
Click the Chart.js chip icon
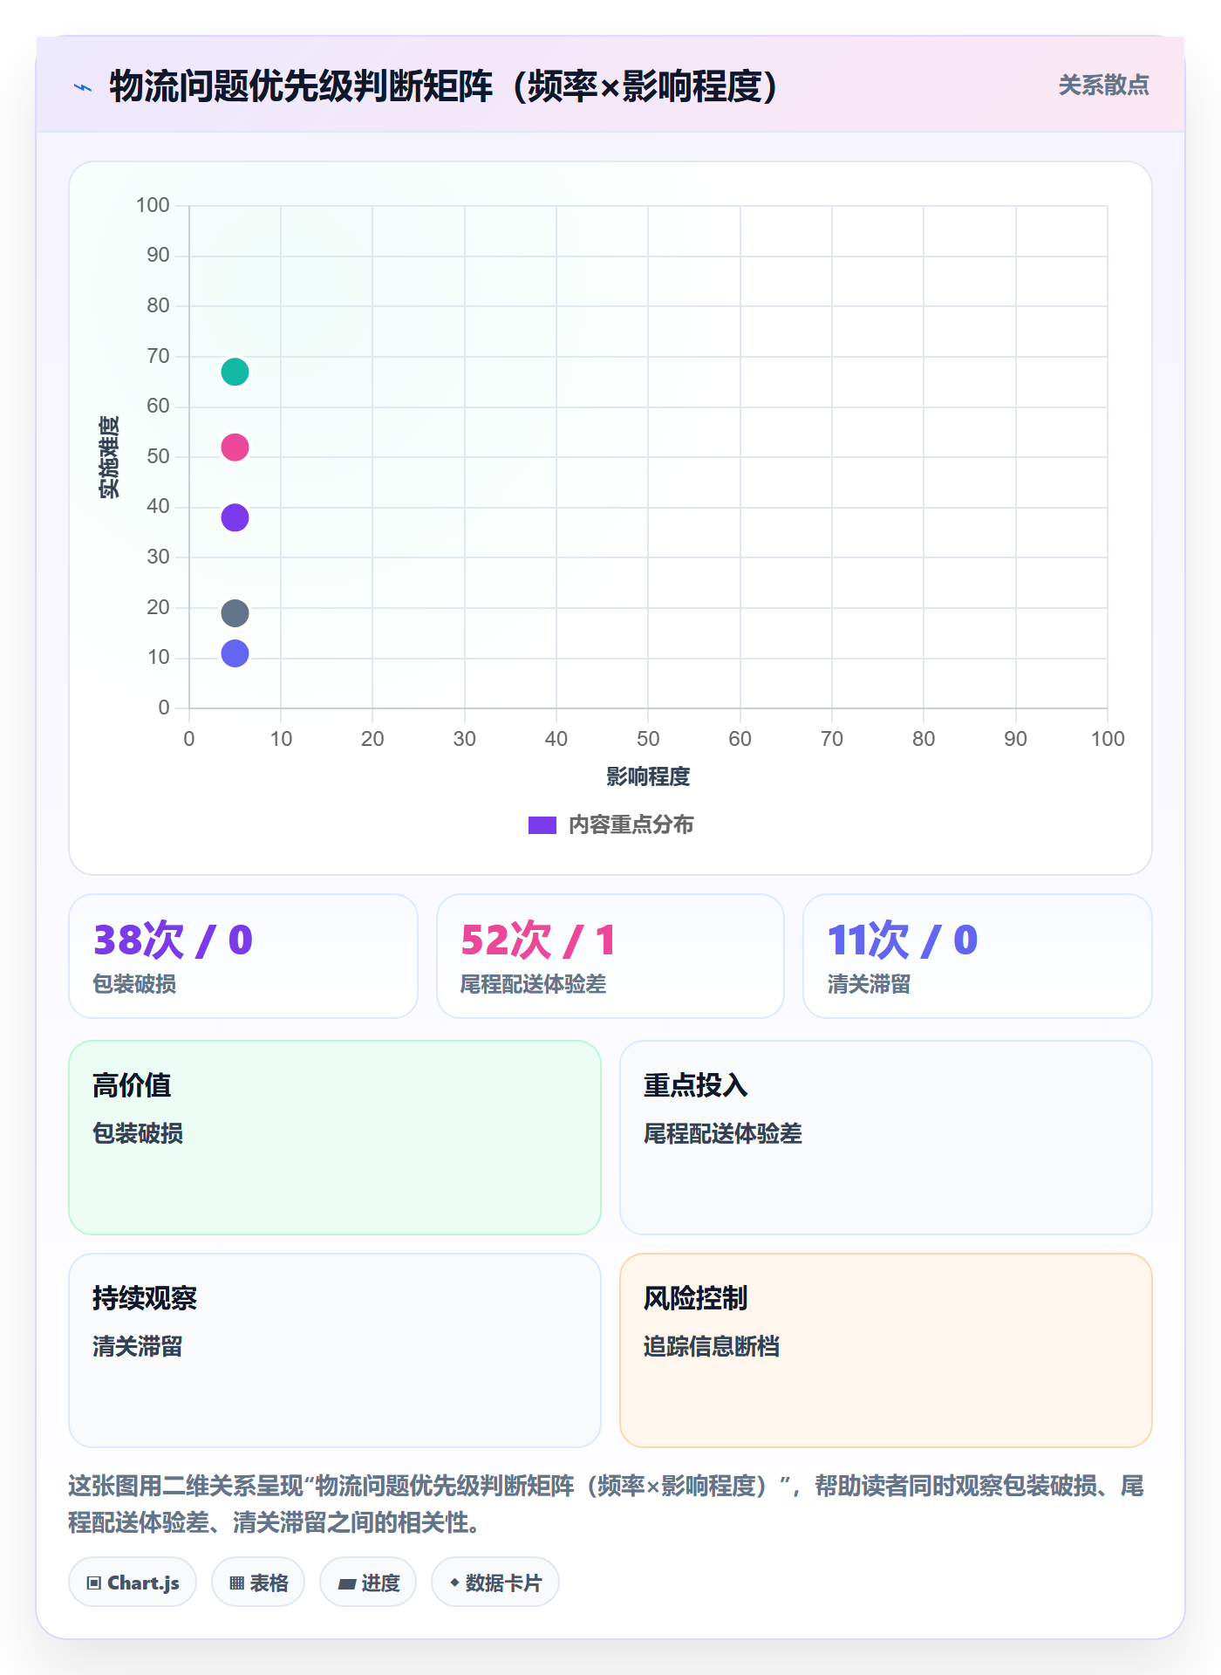(94, 1583)
